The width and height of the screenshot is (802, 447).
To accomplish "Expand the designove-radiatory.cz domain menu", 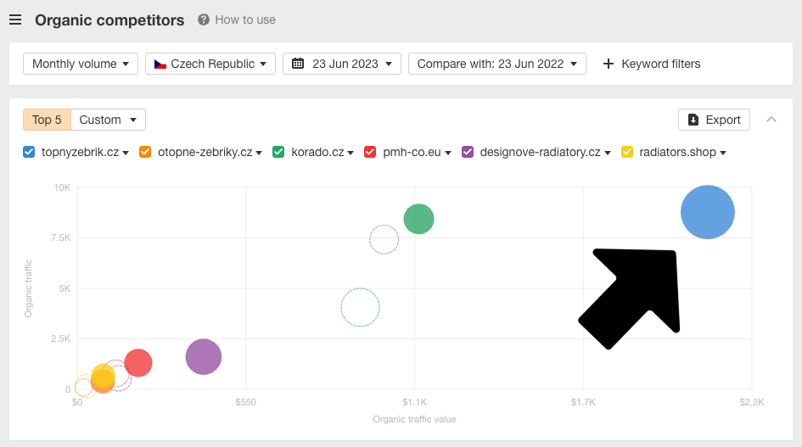I will point(608,153).
